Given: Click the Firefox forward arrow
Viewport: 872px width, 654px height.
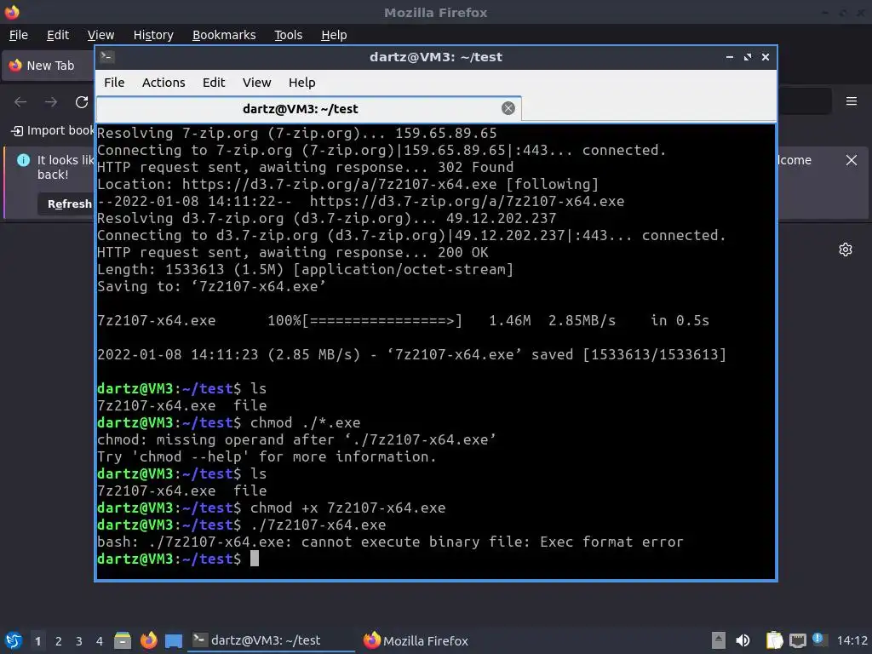Looking at the screenshot, I should 51,102.
